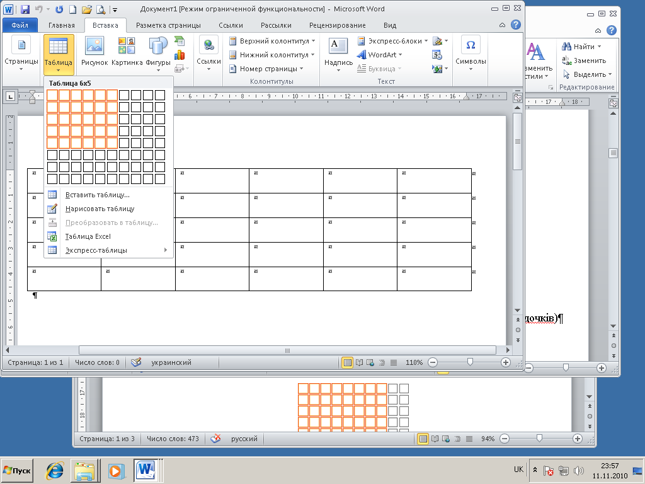Viewport: 645px width, 484px height.
Task: Open the Фигуры shapes gallery
Action: coord(158,54)
